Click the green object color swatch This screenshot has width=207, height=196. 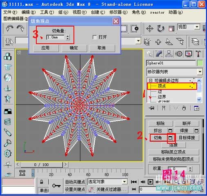200,63
